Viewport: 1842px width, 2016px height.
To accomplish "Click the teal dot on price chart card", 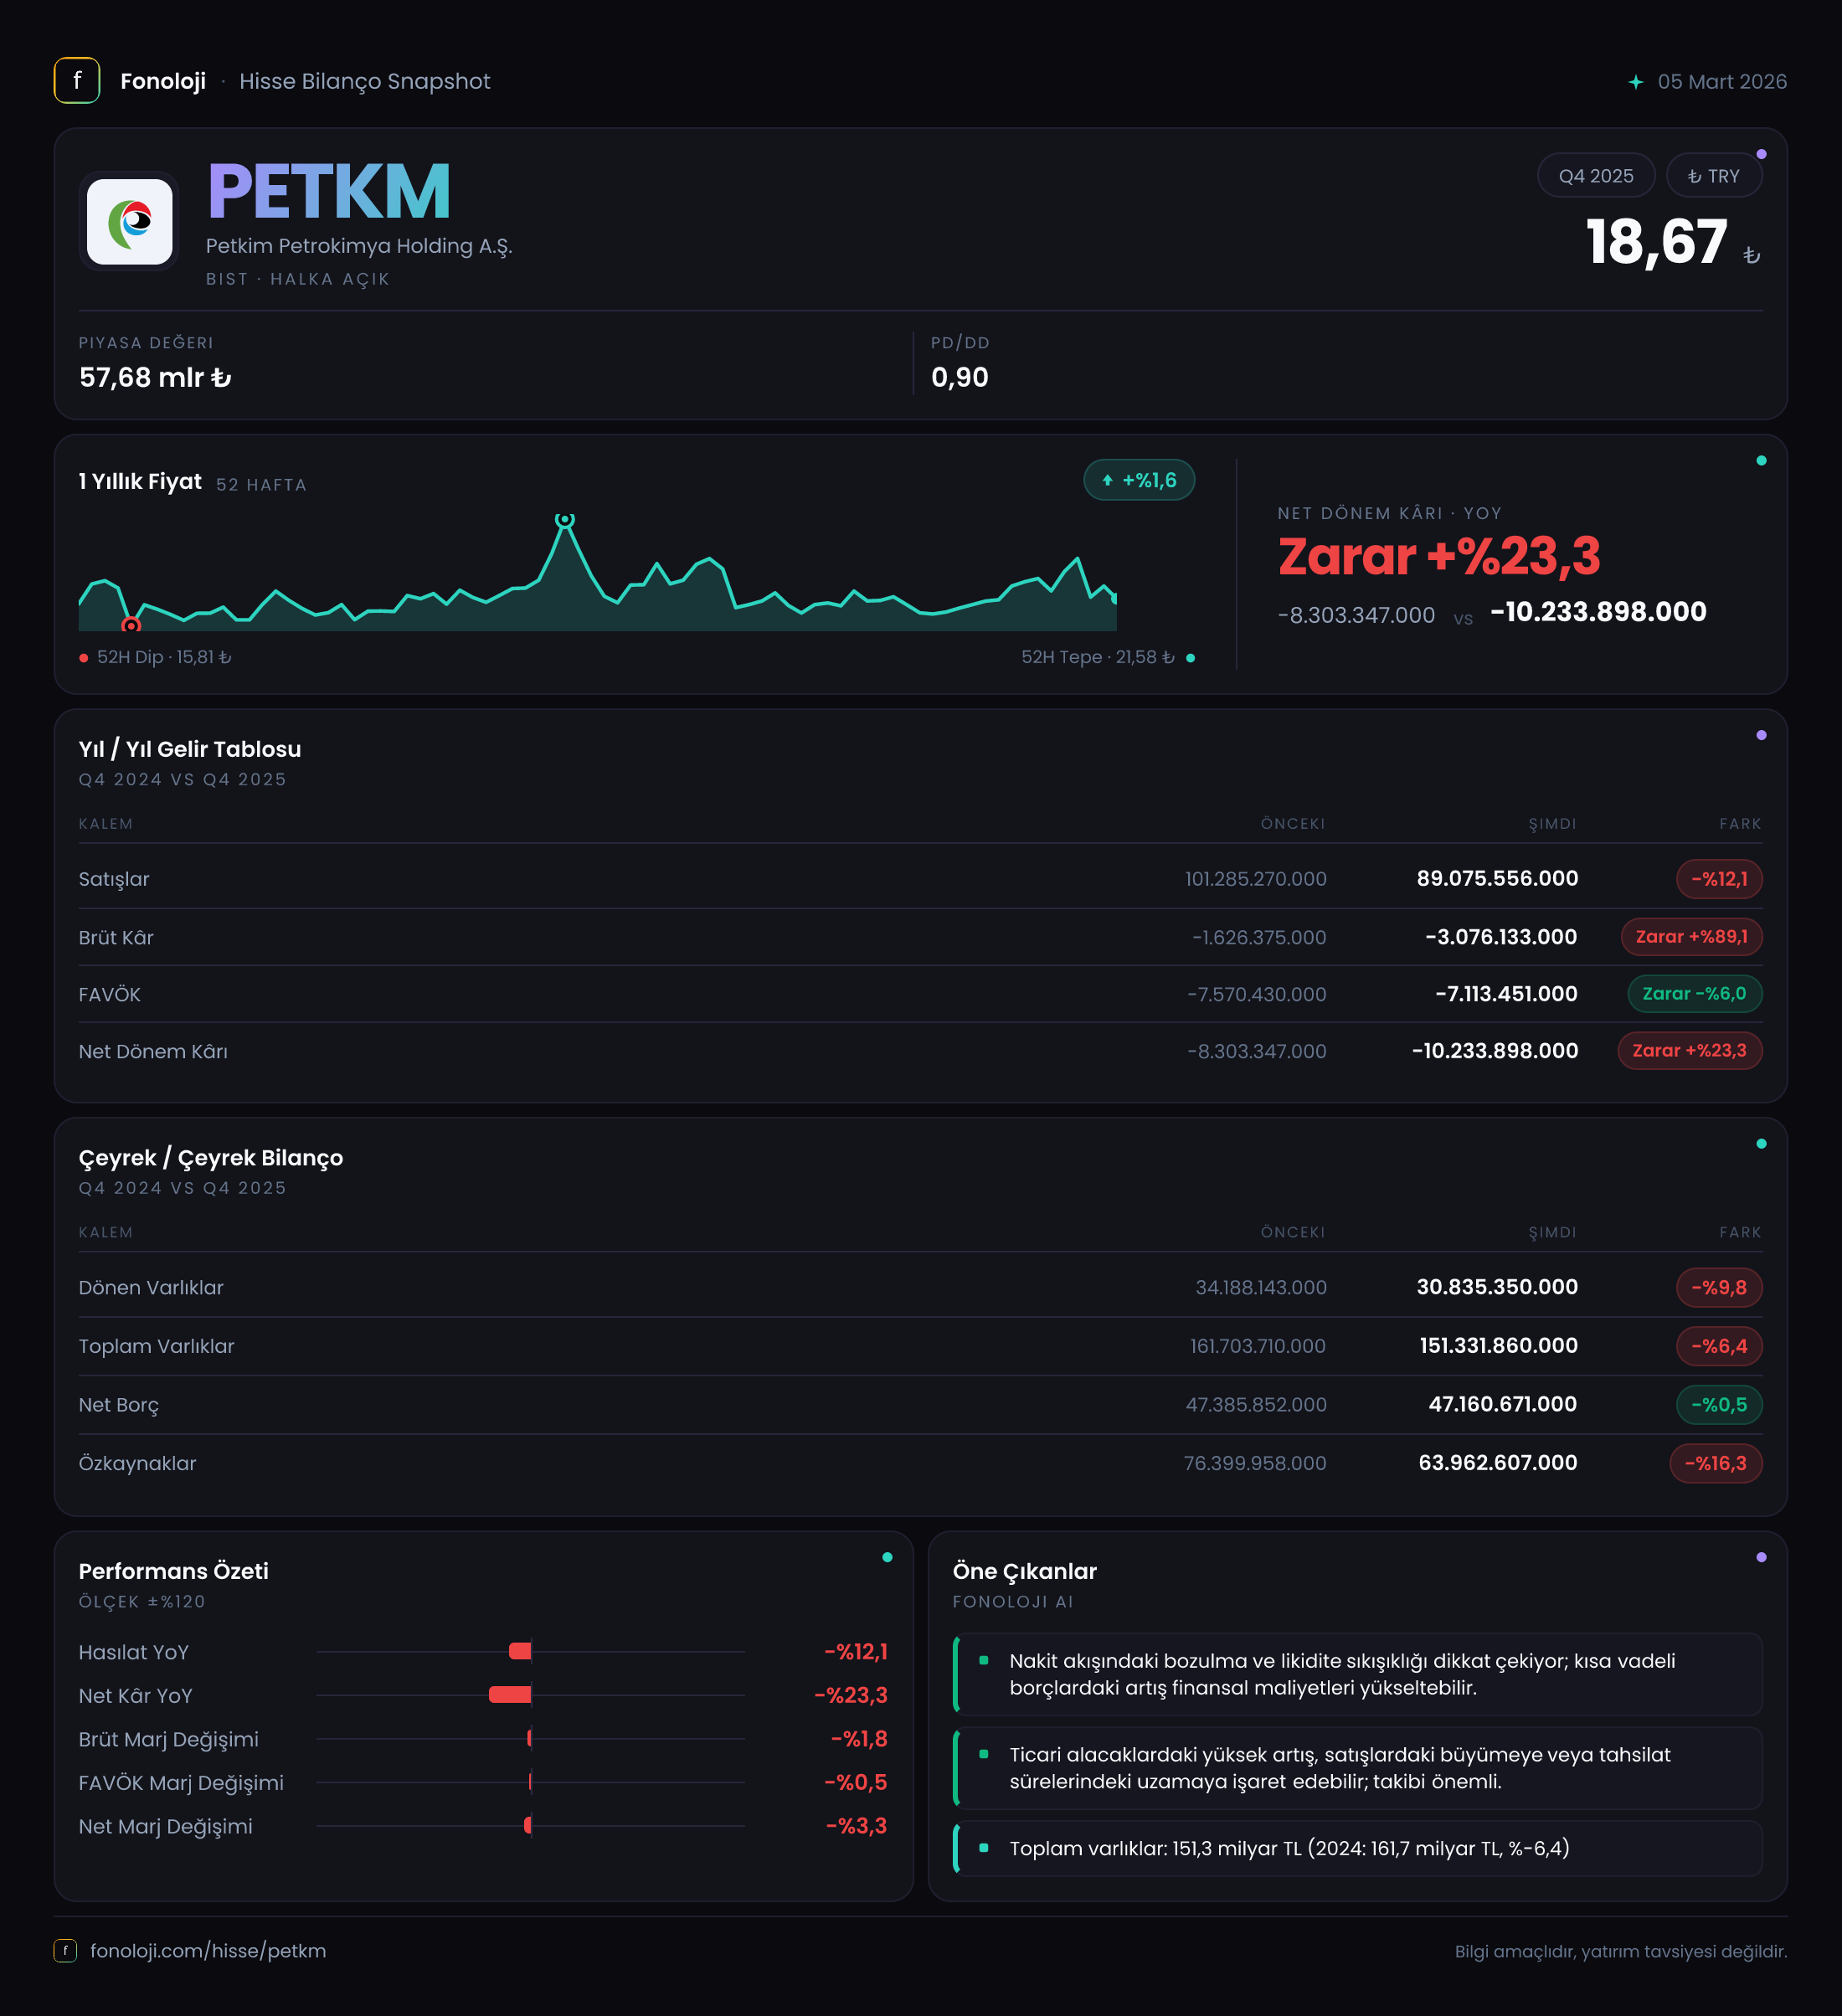I will 1762,461.
